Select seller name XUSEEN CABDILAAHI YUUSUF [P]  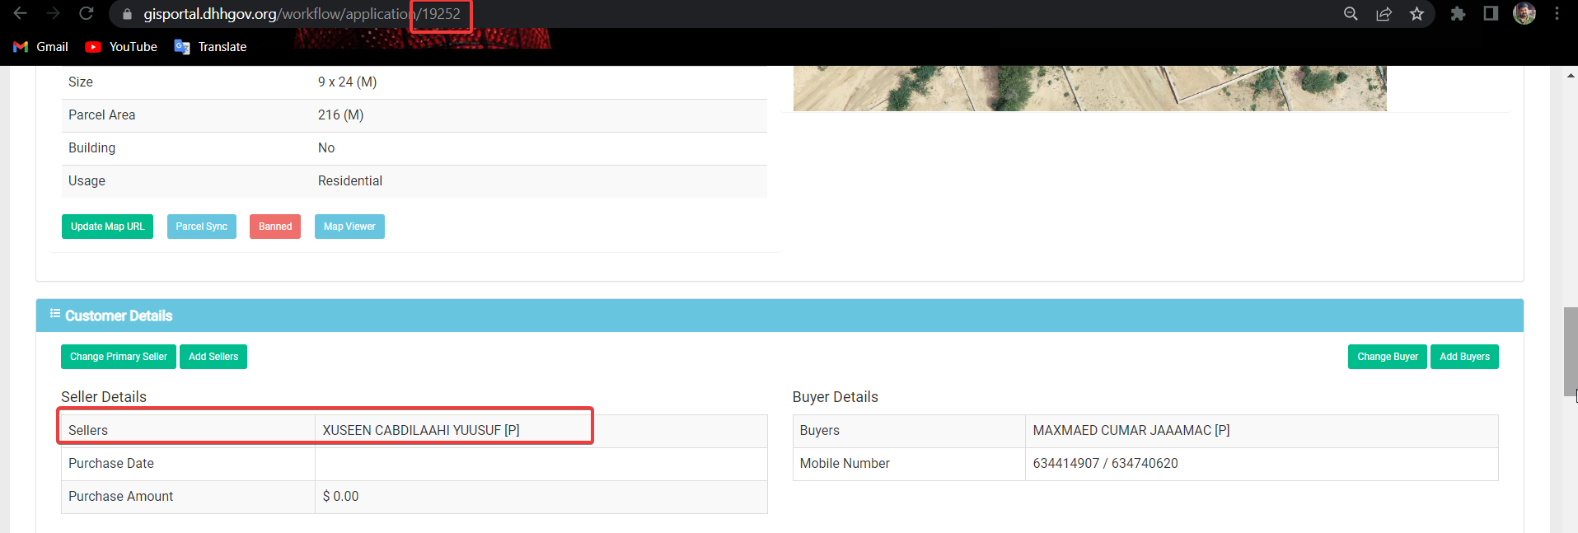[x=421, y=430]
